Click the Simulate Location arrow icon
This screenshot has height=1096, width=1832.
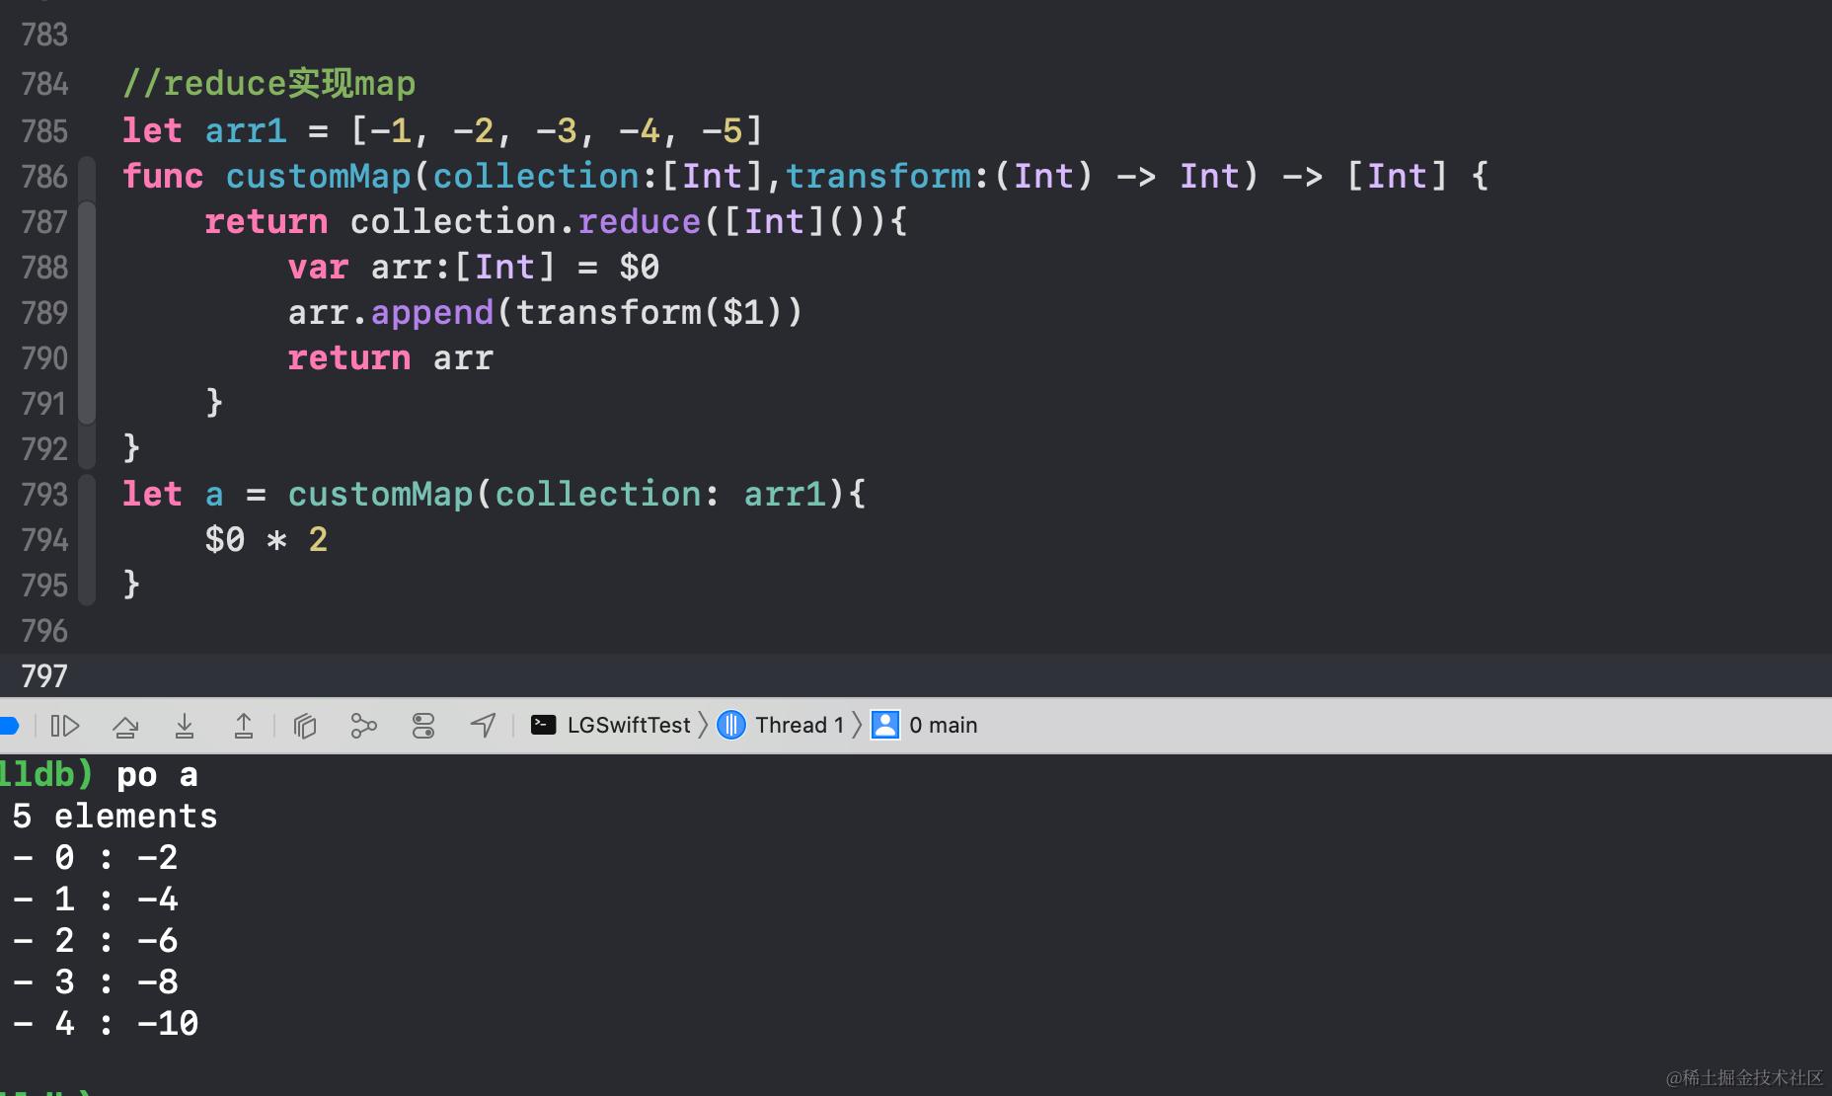pos(483,726)
